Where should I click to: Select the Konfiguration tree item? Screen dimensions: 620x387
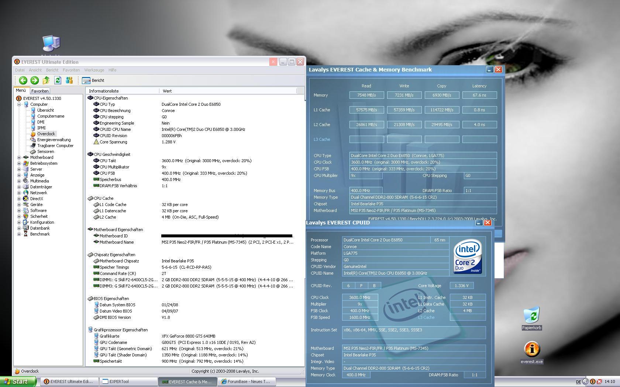point(42,222)
